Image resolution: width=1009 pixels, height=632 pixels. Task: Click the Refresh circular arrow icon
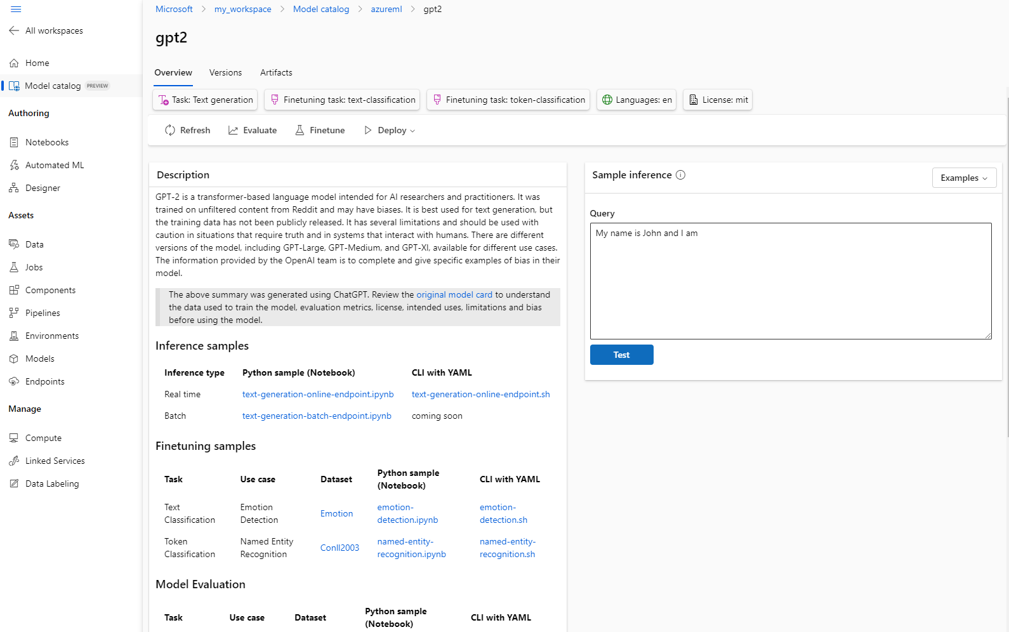(170, 130)
